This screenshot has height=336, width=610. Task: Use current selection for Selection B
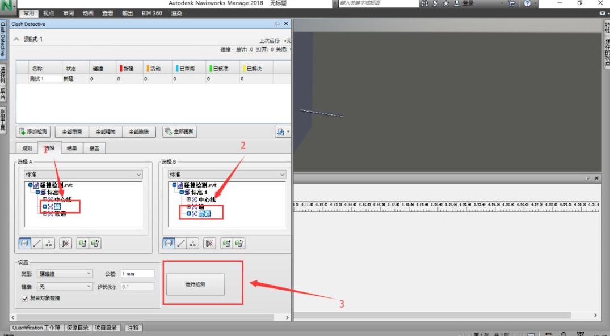click(x=226, y=244)
